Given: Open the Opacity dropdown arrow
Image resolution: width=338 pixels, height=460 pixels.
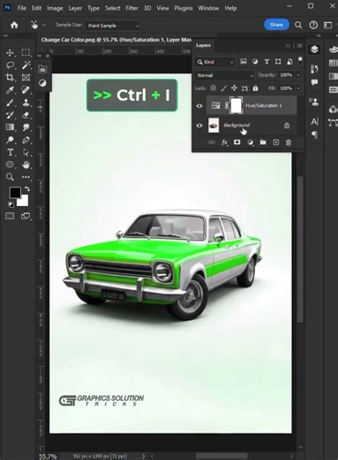Looking at the screenshot, I should (299, 75).
